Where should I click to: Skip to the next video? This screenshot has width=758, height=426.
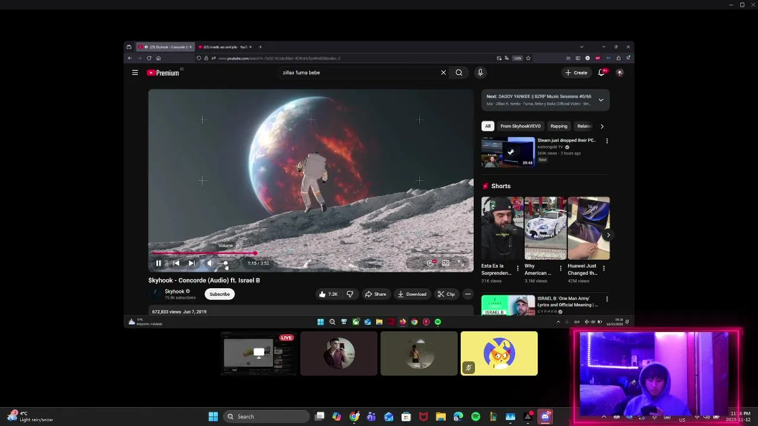click(191, 263)
